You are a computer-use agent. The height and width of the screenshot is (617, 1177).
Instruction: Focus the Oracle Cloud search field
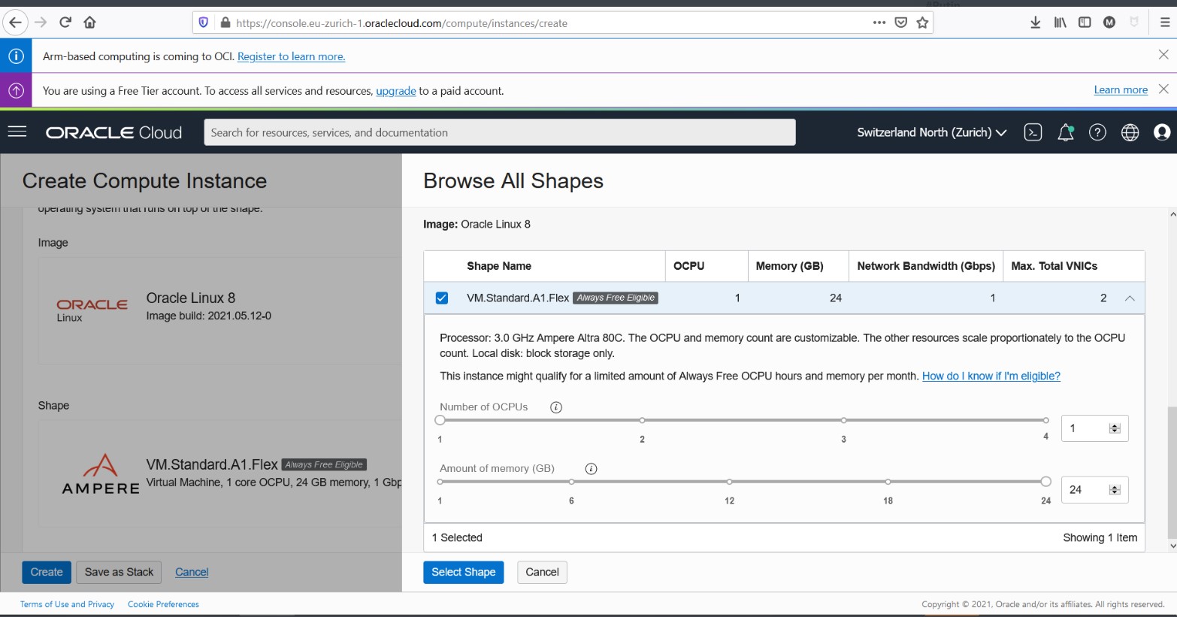point(500,132)
